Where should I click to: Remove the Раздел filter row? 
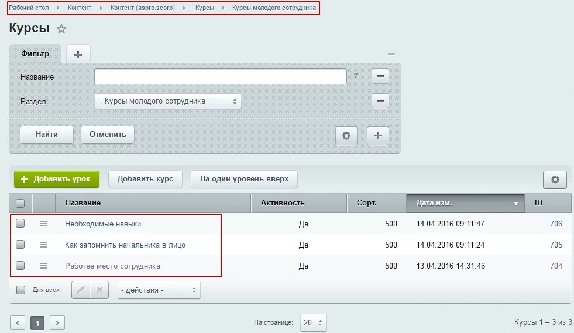(x=380, y=101)
